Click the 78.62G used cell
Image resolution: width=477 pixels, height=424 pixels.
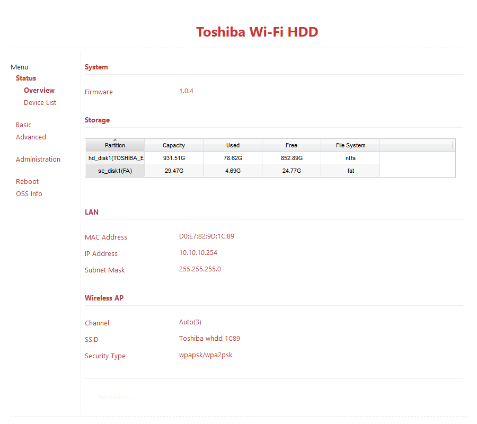(233, 158)
